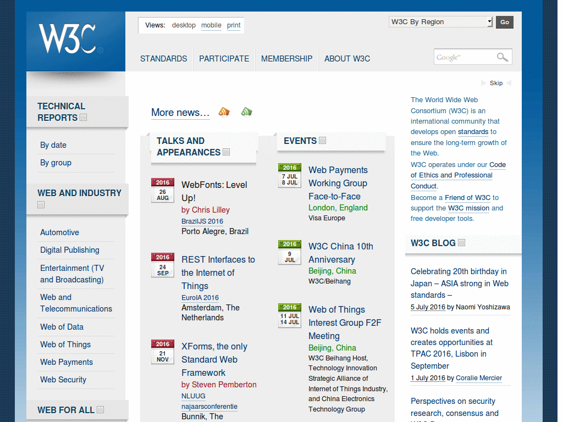Image resolution: width=563 pixels, height=422 pixels.
Task: Open Entertainment (TV and Broadcasting) link
Action: [x=72, y=274]
